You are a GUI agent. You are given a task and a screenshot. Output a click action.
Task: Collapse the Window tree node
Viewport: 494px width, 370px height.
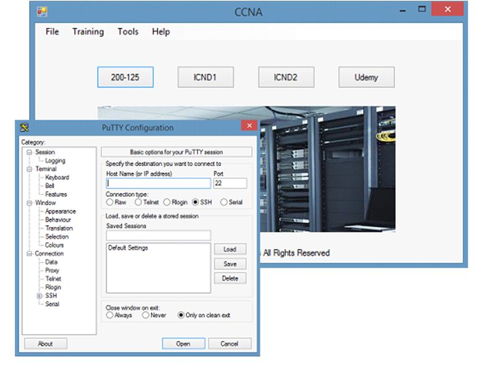pos(29,203)
